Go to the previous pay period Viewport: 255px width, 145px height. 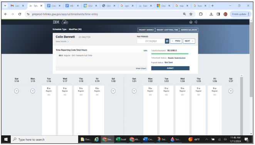(x=176, y=41)
